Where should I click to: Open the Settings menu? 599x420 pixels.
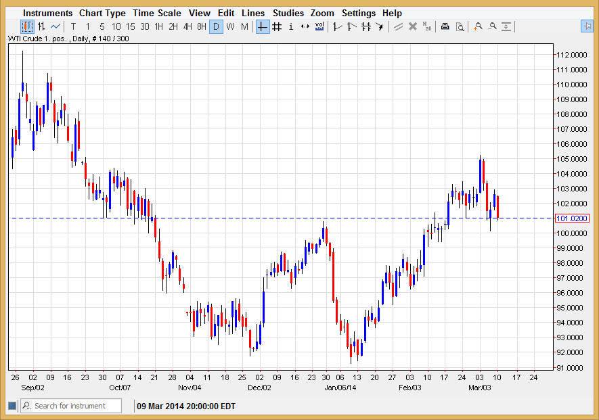(x=358, y=13)
